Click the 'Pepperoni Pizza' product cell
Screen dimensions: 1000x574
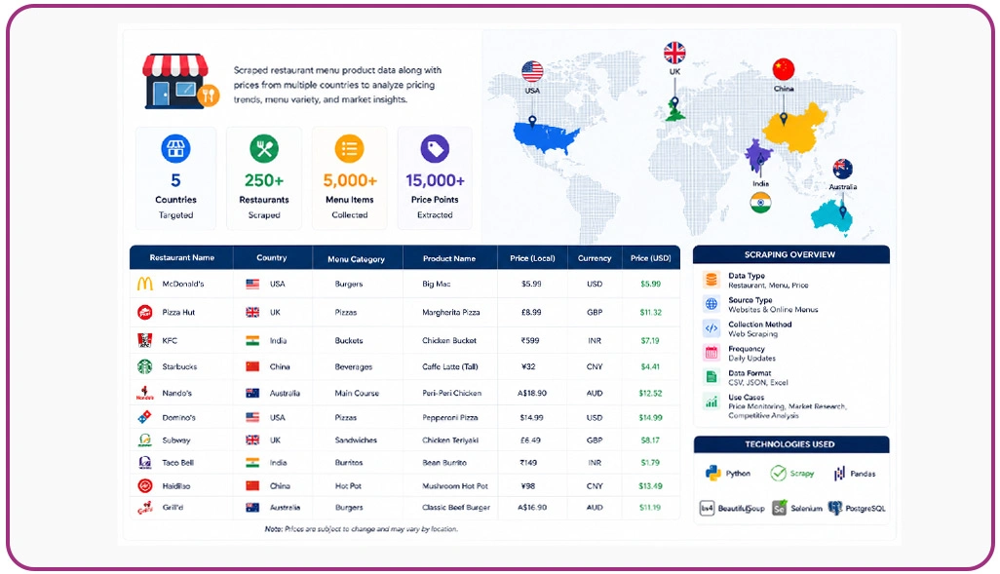point(449,417)
